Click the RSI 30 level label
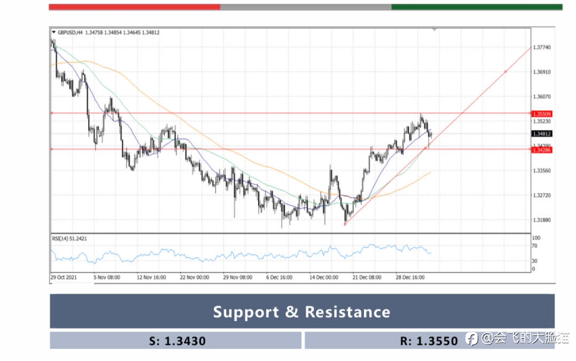Viewport: 576px width, 361px height. [x=534, y=261]
